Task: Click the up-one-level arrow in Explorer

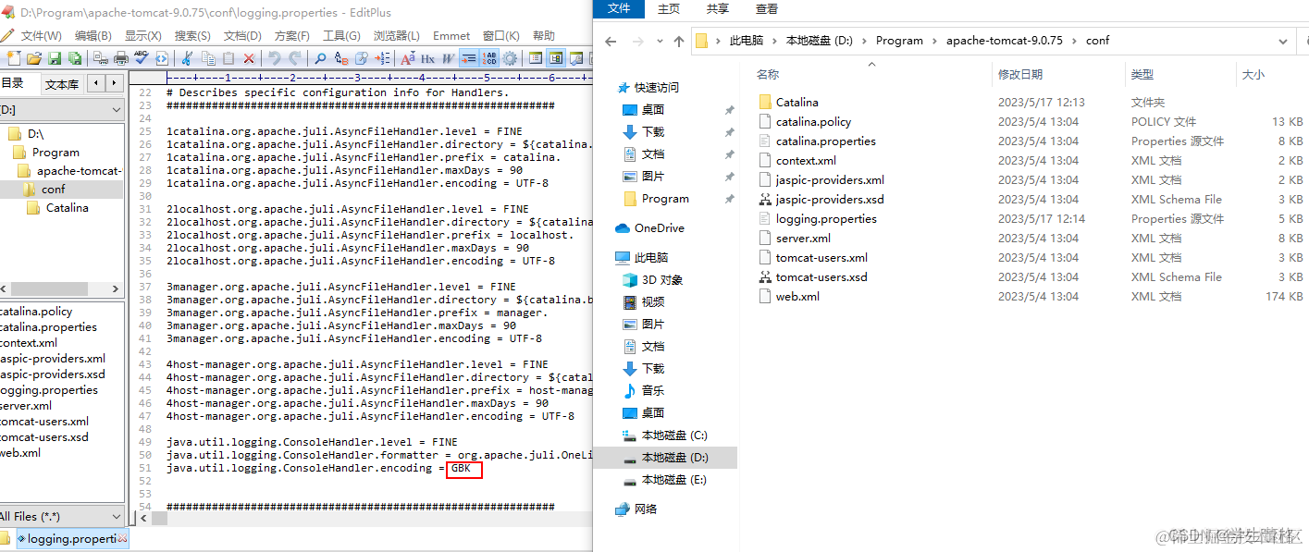Action: [x=679, y=42]
